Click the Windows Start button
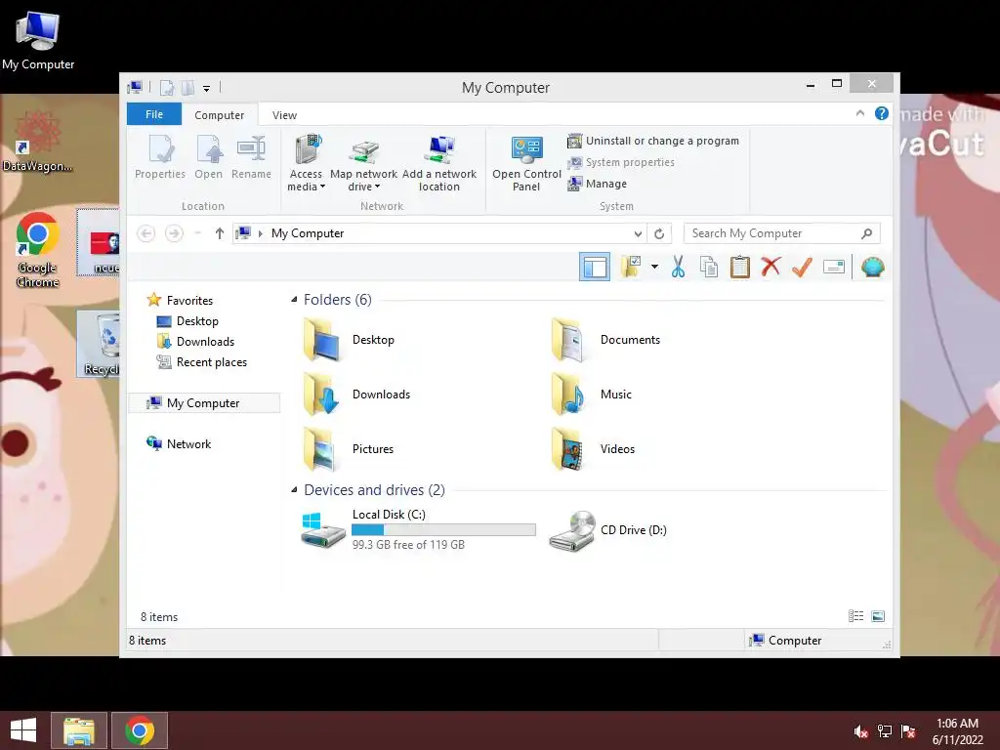The height and width of the screenshot is (750, 1000). [x=23, y=730]
